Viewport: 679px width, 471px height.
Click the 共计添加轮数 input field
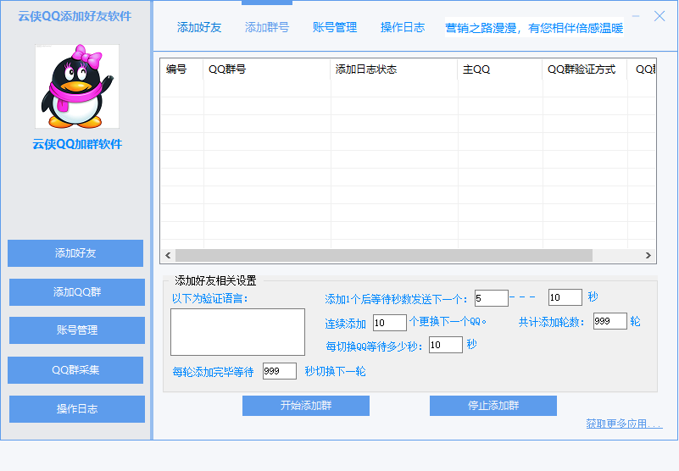coord(610,321)
